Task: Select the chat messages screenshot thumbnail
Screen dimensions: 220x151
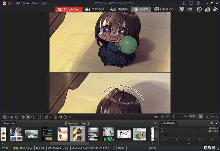Action: (47, 134)
